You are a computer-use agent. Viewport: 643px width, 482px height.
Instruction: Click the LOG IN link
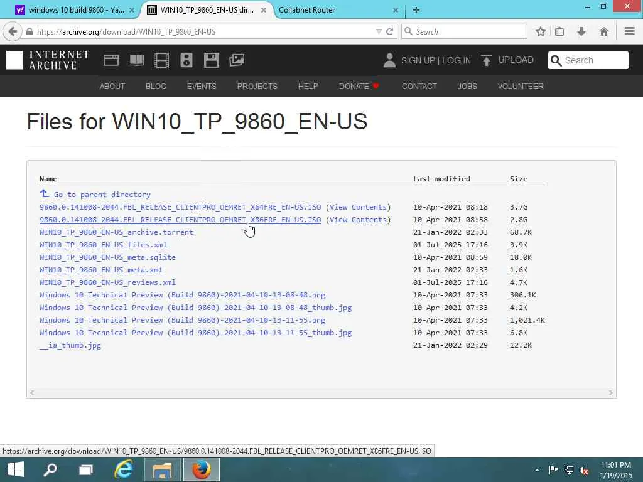[x=457, y=60]
